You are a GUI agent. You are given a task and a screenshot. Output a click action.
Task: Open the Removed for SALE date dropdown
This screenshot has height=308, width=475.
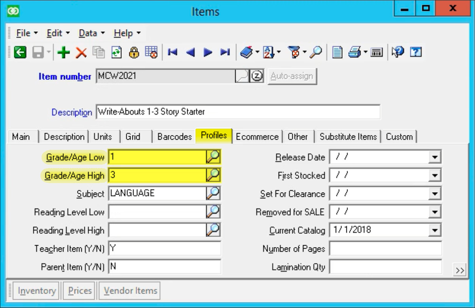[435, 212]
